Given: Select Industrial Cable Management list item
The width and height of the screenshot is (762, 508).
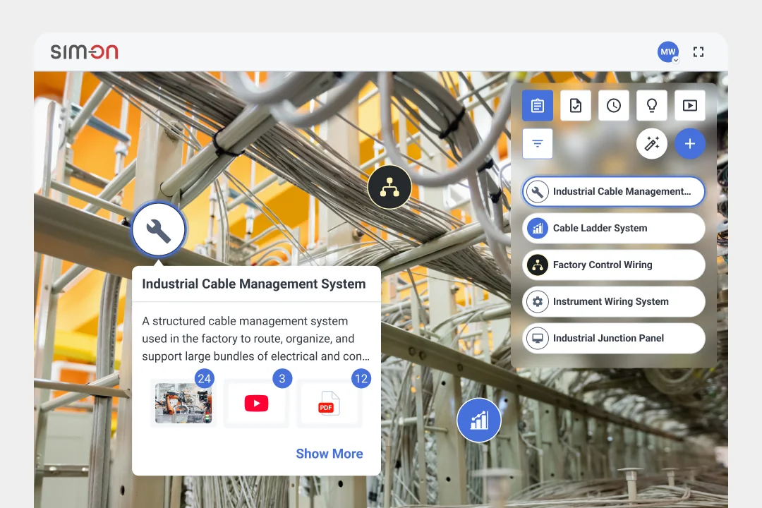Looking at the screenshot, I should coord(613,191).
